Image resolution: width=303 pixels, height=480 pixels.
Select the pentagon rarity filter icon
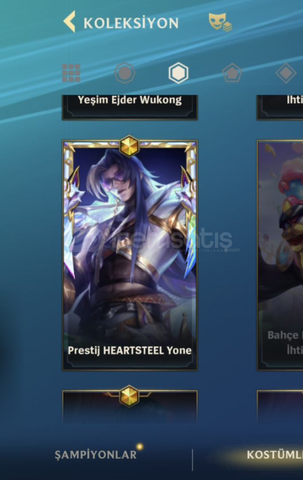[232, 73]
